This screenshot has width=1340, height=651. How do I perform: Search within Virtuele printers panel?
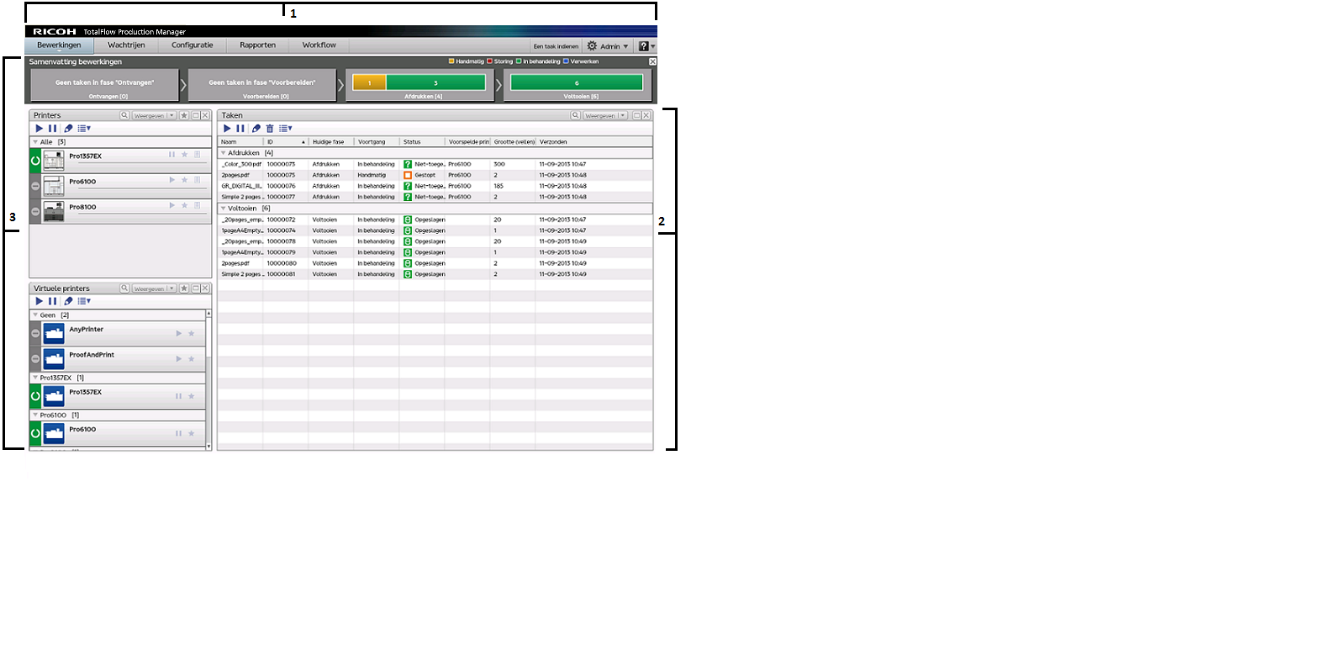click(x=124, y=288)
